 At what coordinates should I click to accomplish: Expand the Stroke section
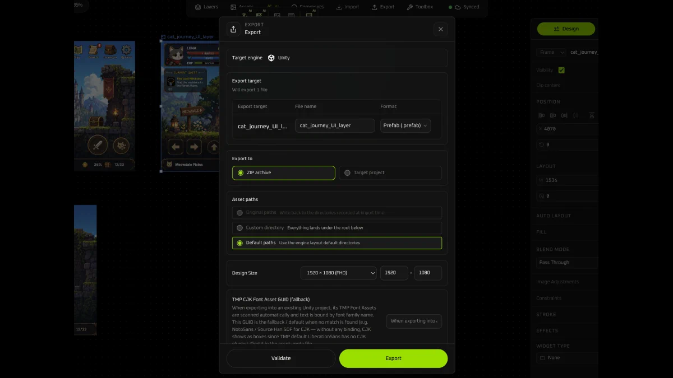pos(546,315)
